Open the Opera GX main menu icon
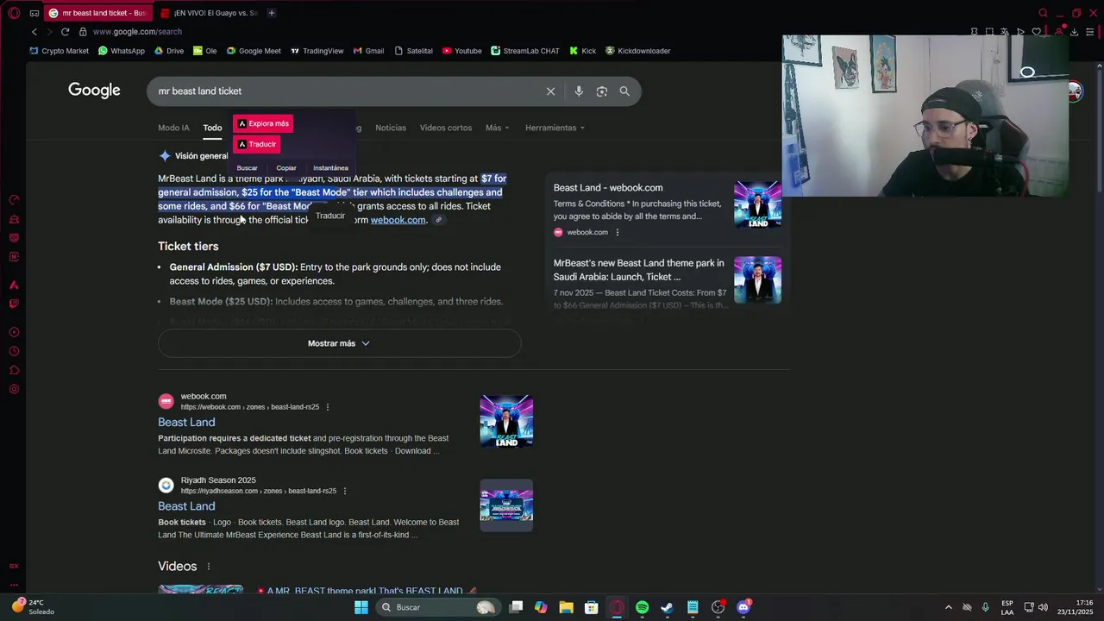1104x621 pixels. (x=14, y=13)
